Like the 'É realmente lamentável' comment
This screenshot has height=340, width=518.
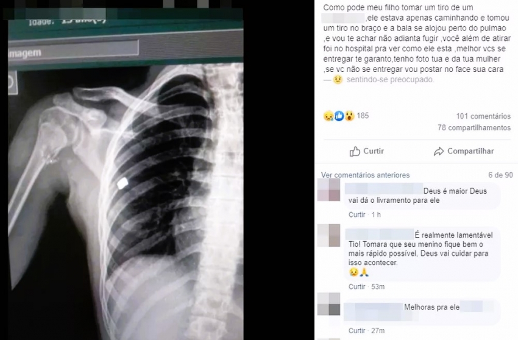[x=357, y=287]
